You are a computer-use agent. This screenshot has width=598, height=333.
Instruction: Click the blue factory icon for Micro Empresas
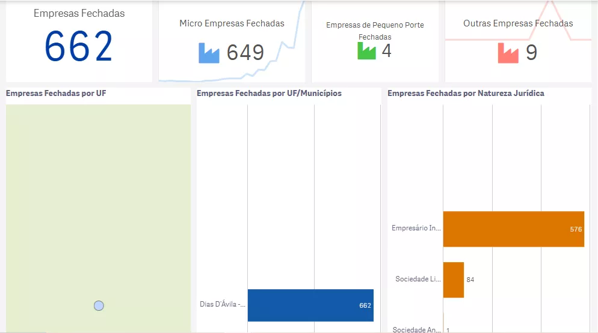click(x=209, y=53)
